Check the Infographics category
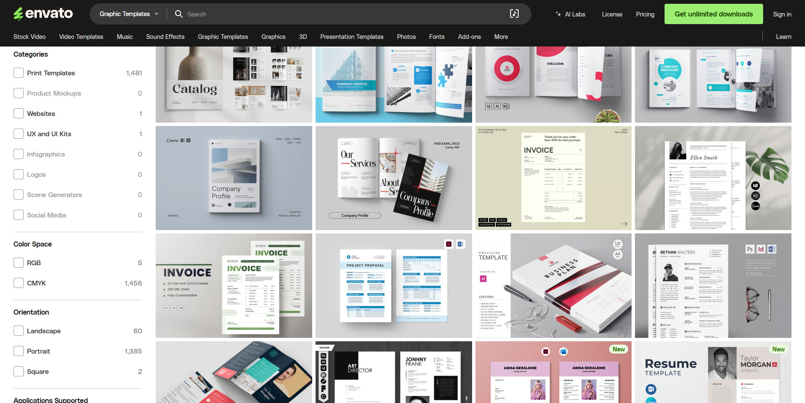The height and width of the screenshot is (403, 805). point(19,154)
